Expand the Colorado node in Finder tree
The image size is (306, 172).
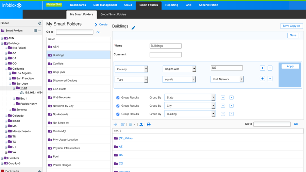pyautogui.click(x=6, y=116)
